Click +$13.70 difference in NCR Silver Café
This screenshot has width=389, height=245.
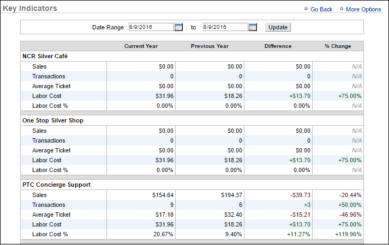pyautogui.click(x=300, y=96)
